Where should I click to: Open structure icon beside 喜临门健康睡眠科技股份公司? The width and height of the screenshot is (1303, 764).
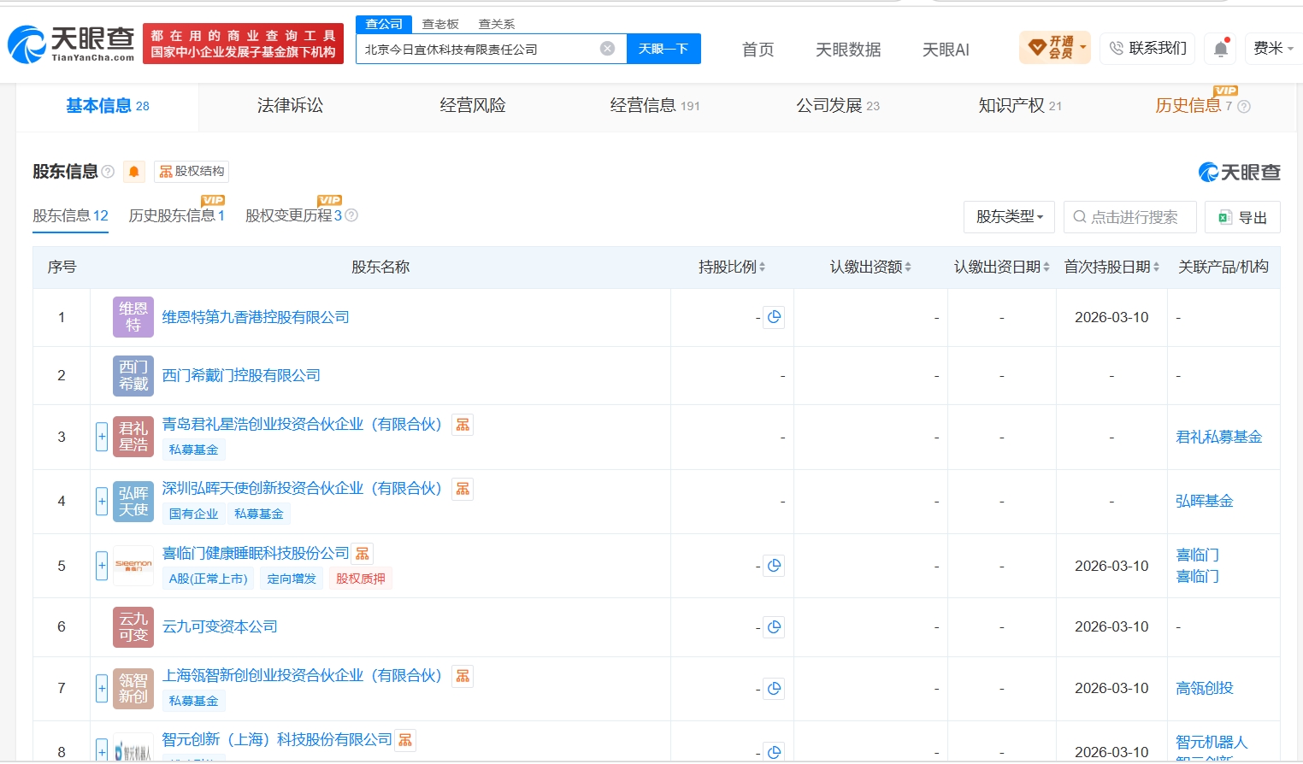363,554
